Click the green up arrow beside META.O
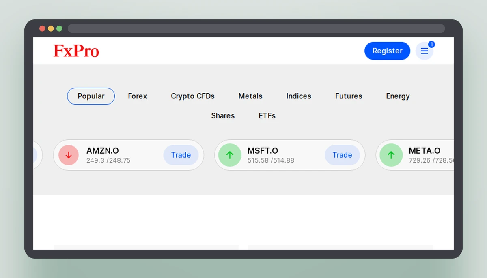487x278 pixels. click(391, 155)
